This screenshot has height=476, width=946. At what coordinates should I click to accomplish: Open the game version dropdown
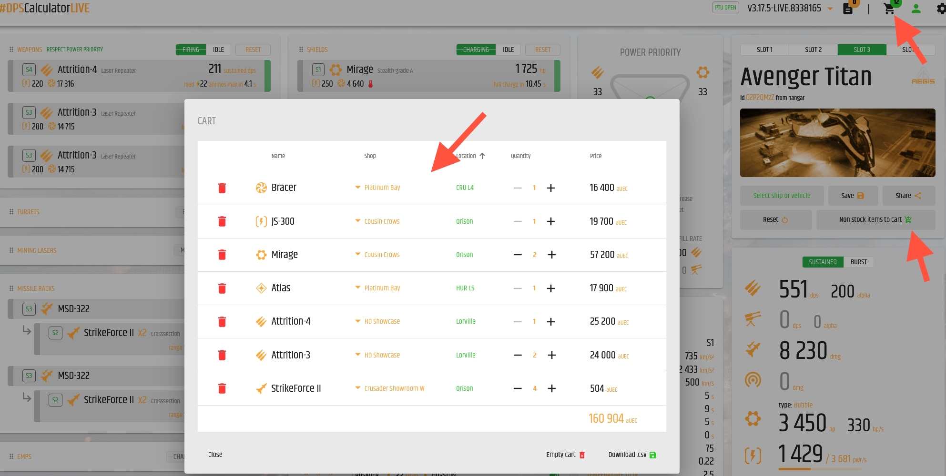coord(830,9)
